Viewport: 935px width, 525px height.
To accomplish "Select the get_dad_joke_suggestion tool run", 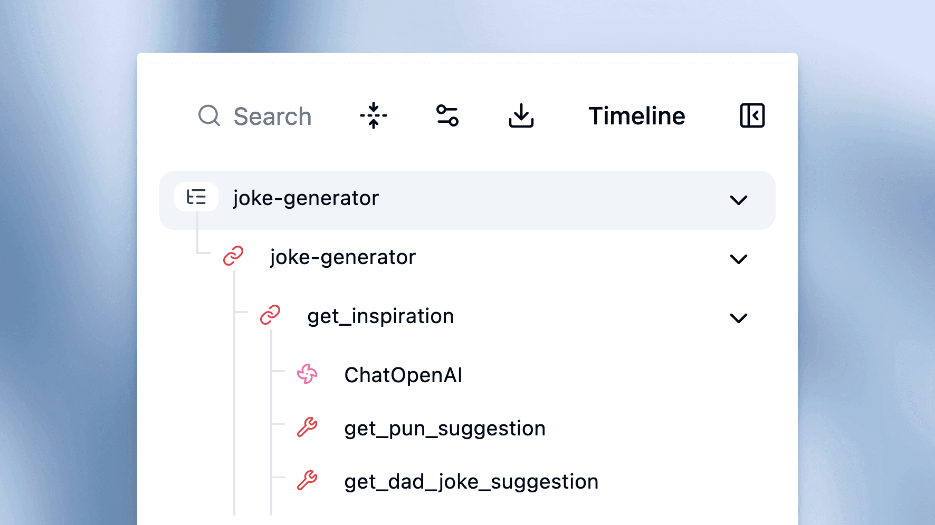I will 471,482.
